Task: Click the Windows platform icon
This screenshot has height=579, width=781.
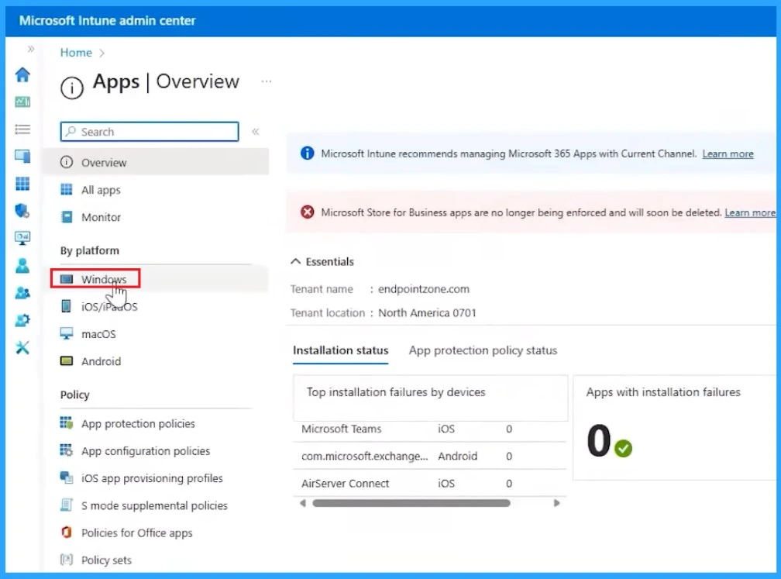Action: [x=67, y=279]
